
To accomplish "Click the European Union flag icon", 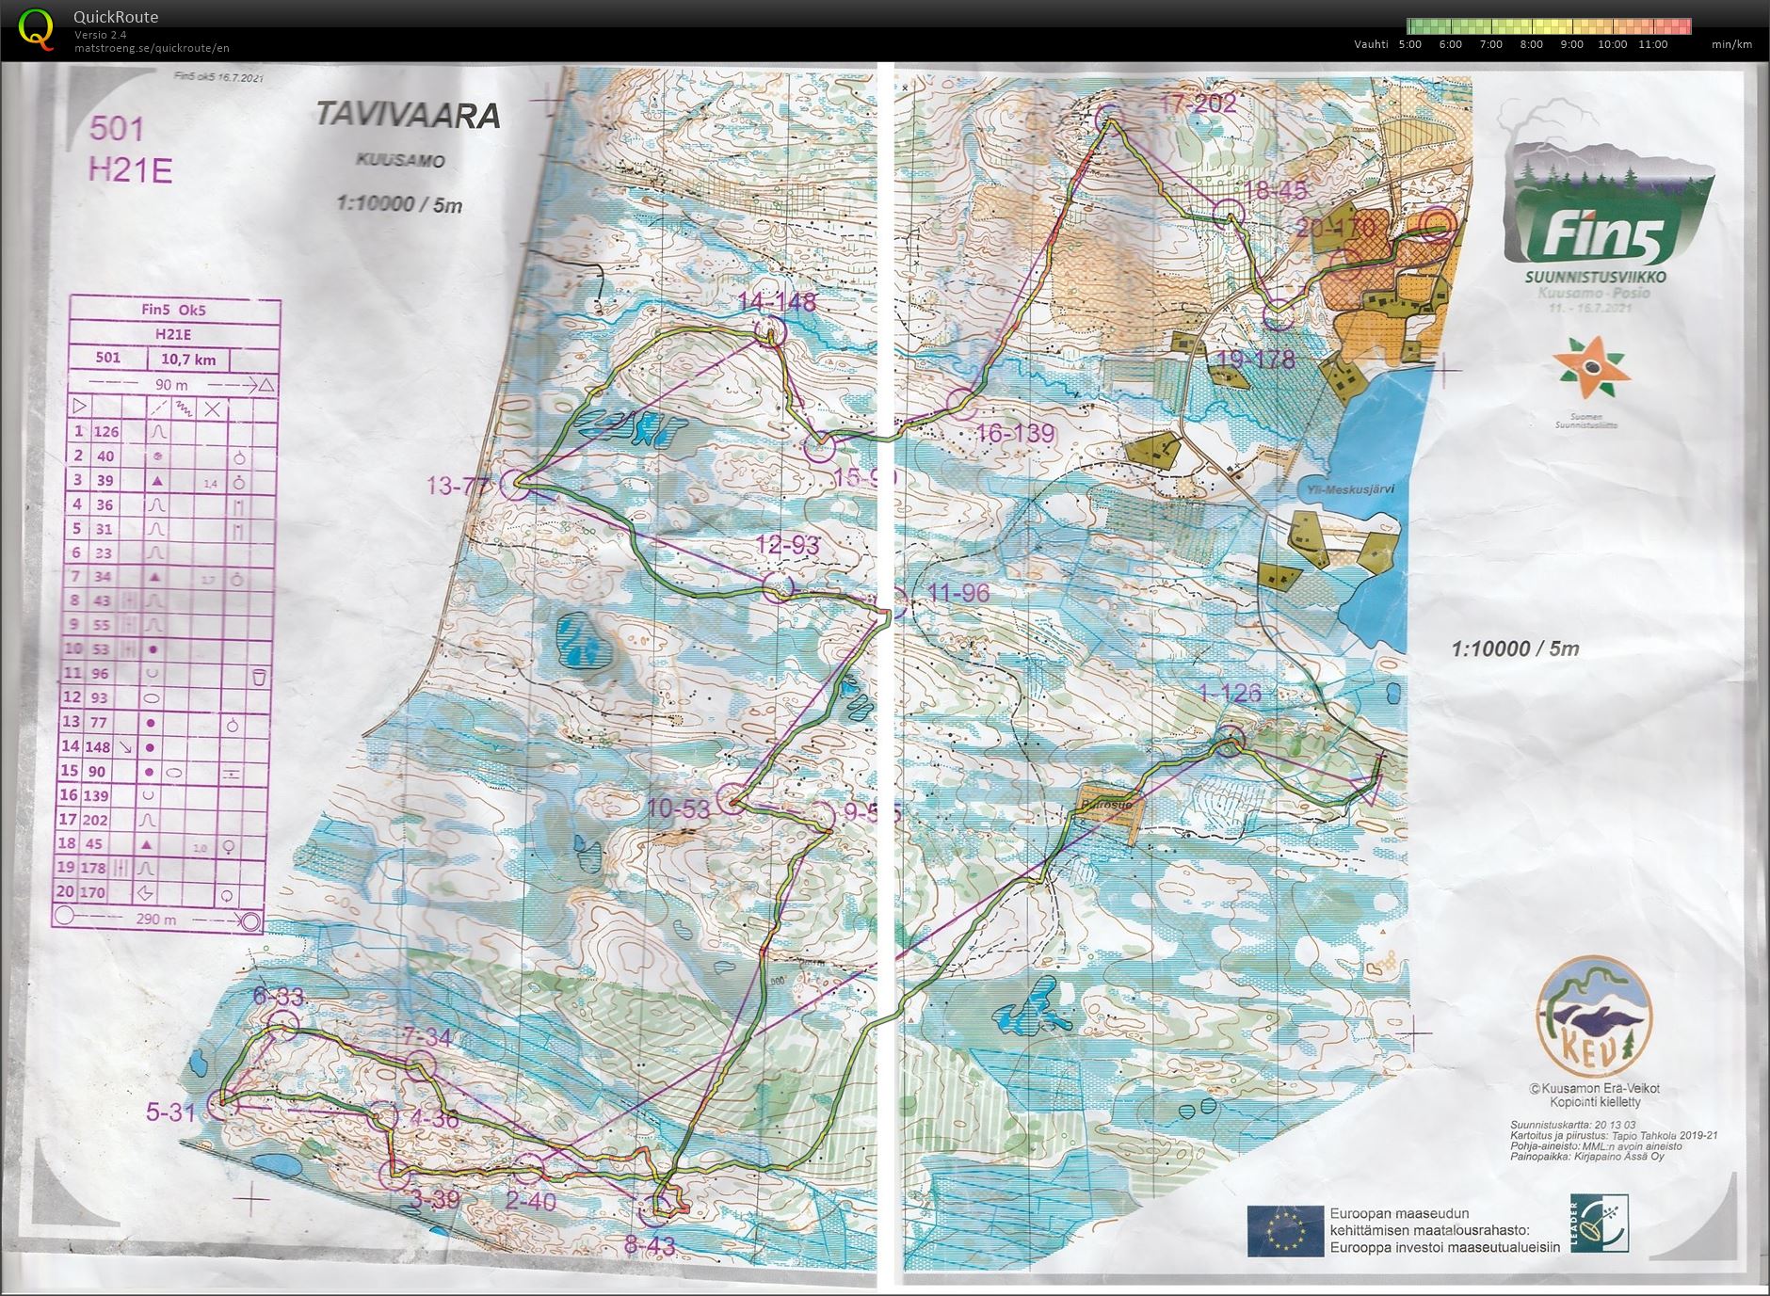I will click(1284, 1231).
